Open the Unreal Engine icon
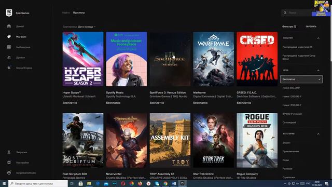The width and height of the screenshot is (332, 187). (9, 68)
